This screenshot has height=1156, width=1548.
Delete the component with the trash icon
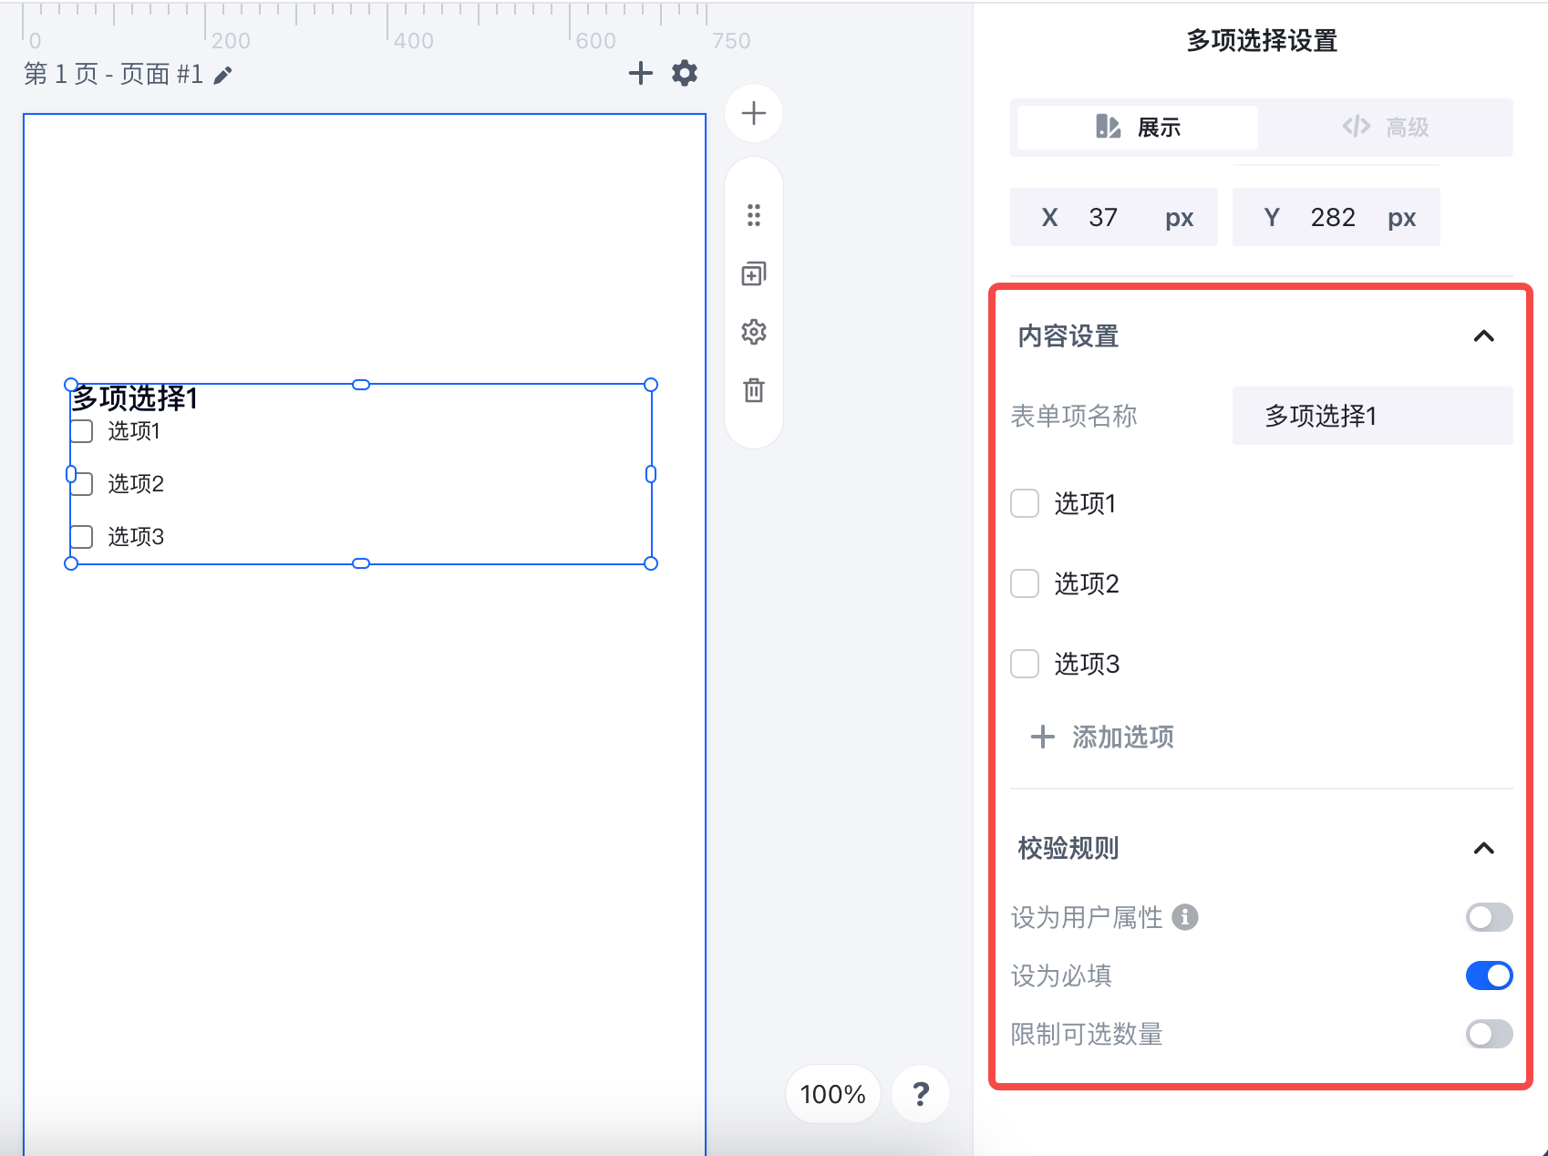coord(754,390)
